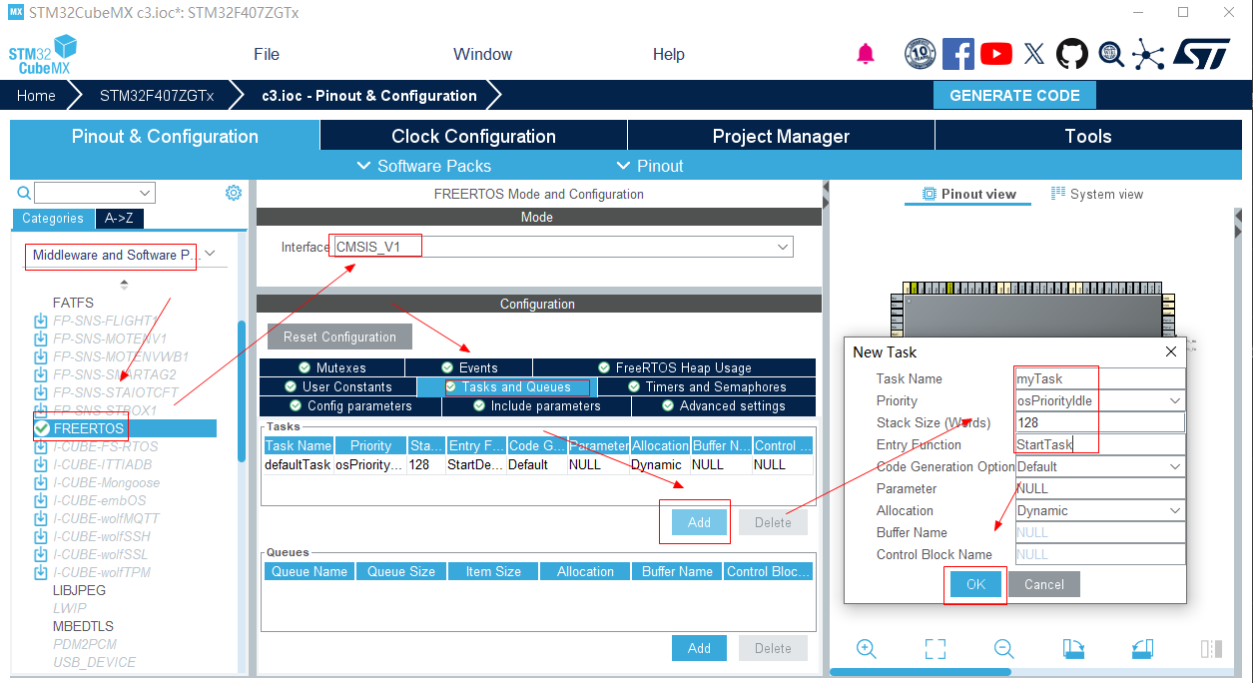
Task: Go to Home breadcrumb
Action: point(36,96)
